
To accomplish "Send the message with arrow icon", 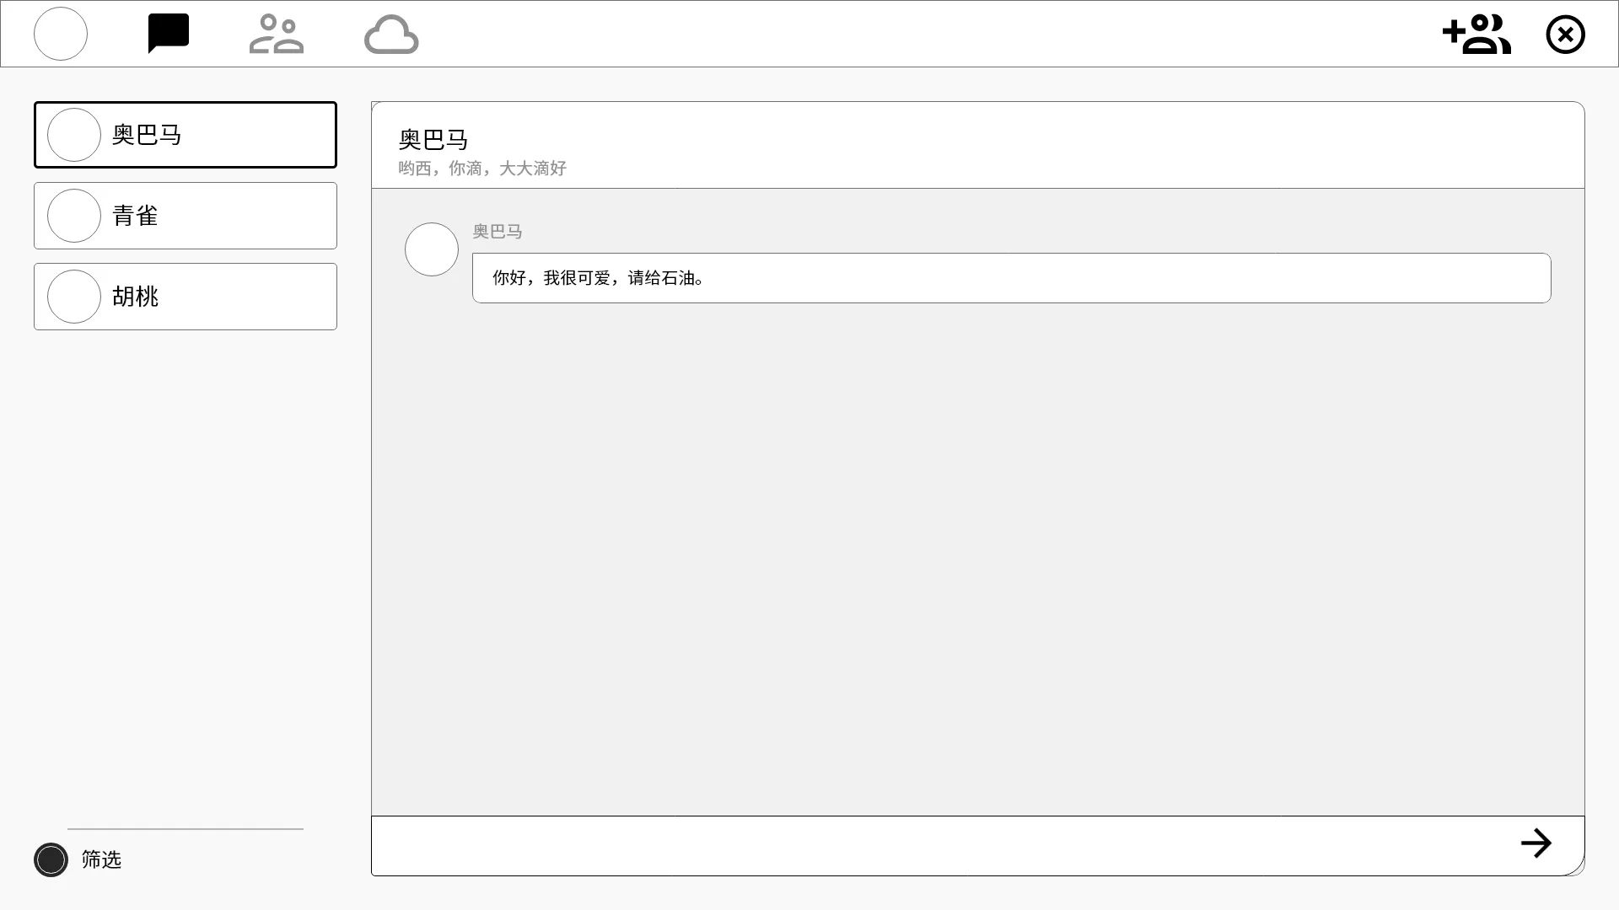I will tap(1536, 843).
